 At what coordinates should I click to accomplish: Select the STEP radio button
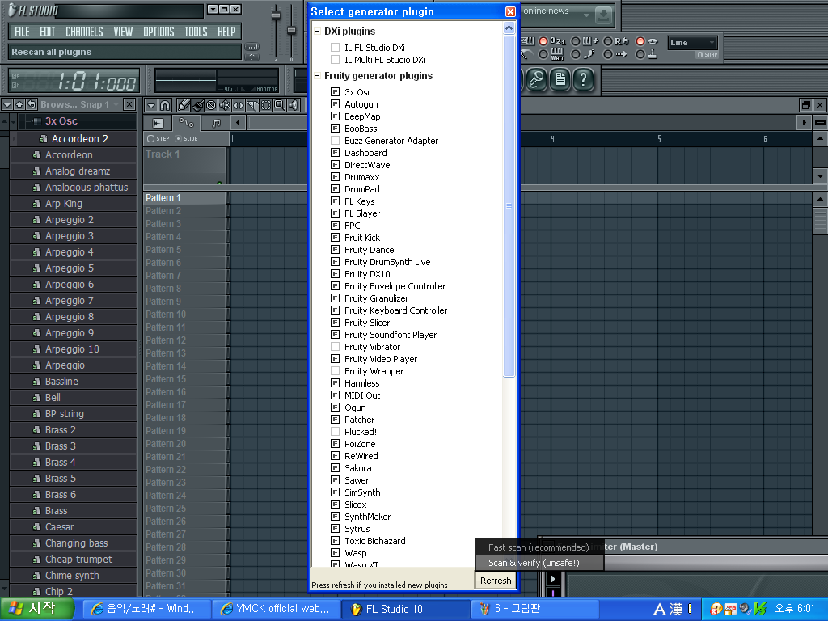151,139
